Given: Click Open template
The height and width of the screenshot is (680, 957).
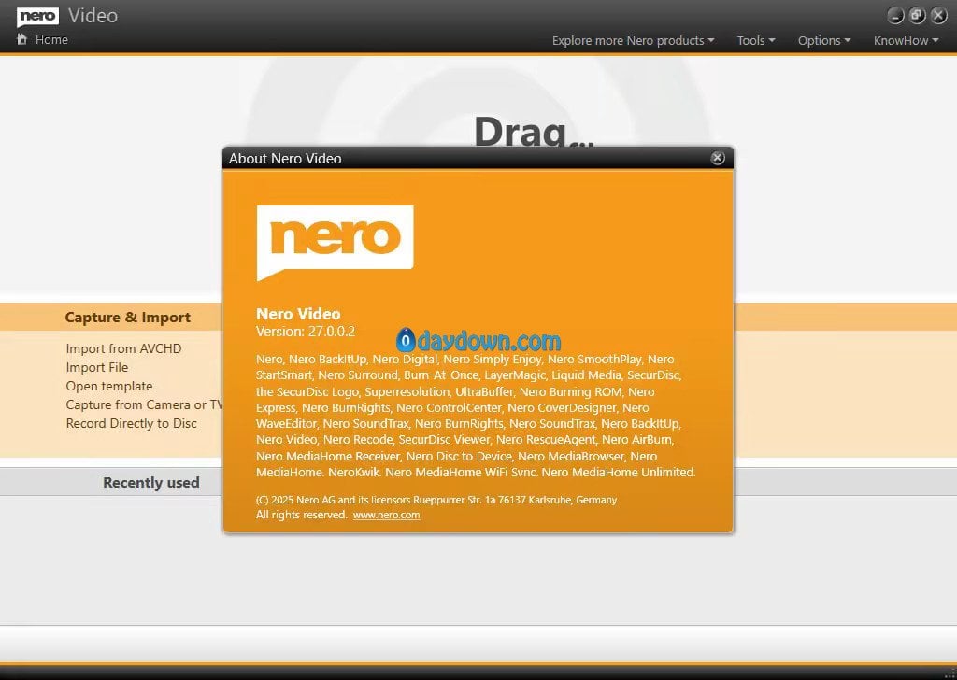Looking at the screenshot, I should [x=108, y=386].
